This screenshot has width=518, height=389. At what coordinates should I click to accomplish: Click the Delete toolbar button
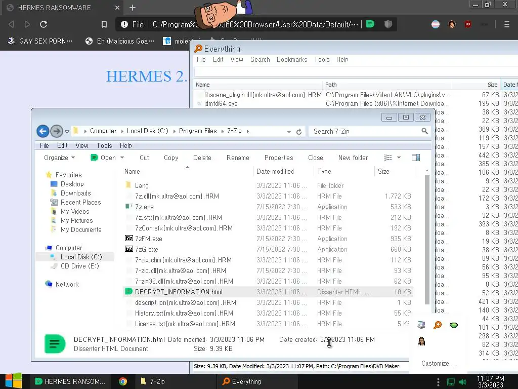202,158
